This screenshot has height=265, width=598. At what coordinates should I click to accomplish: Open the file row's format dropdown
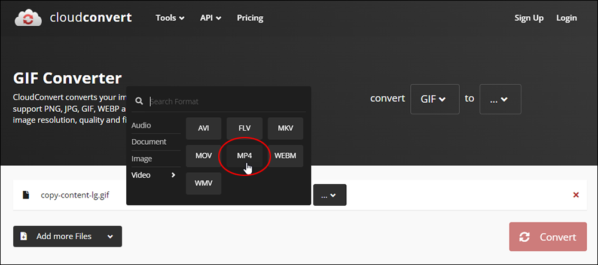click(x=330, y=195)
